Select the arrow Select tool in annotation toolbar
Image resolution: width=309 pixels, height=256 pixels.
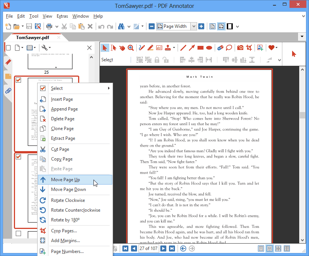pos(105,48)
